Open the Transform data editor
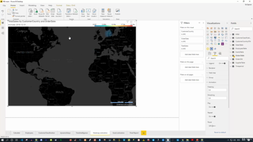The image size is (253, 142). click(x=68, y=13)
